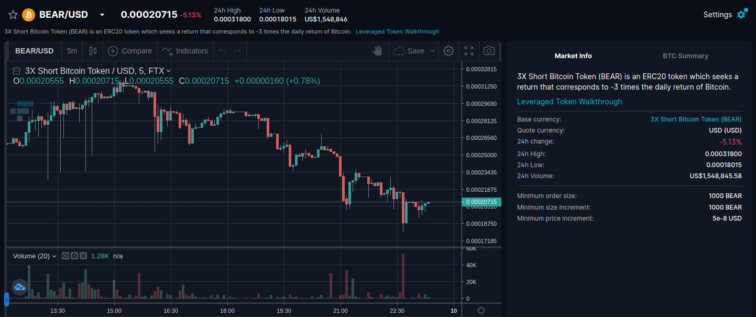Open chart axis settings gear at bottom right

[x=481, y=311]
